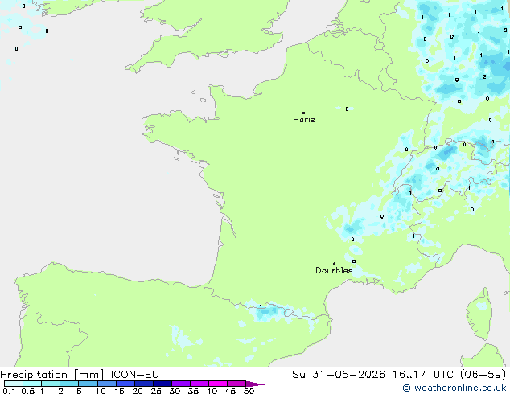Pick the 1–2 mm legend swatch

[x=51, y=384]
